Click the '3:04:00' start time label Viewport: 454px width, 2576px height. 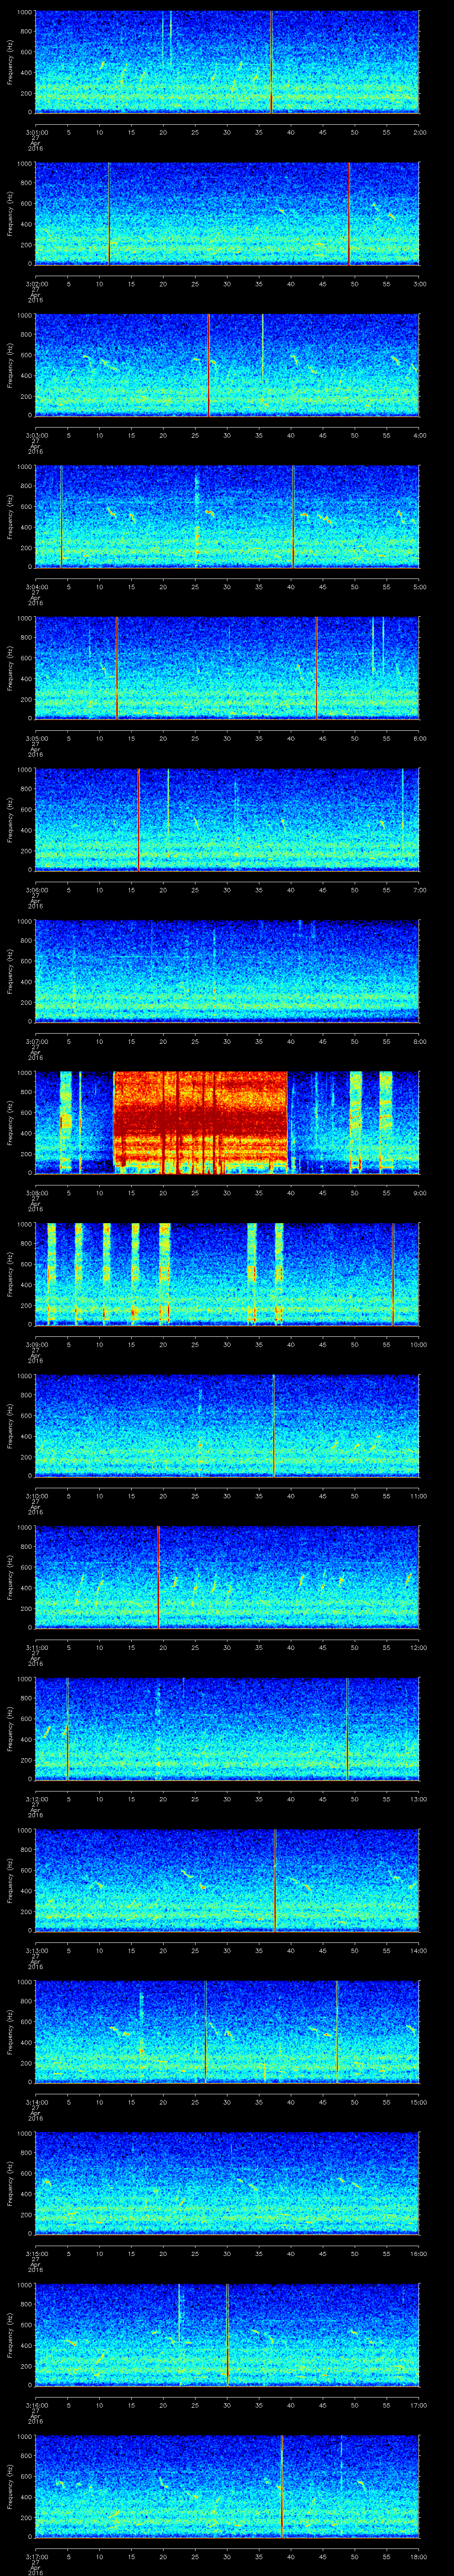(36, 586)
